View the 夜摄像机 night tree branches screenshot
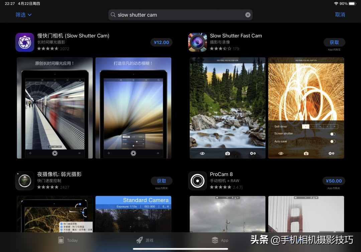Image resolution: width=361 pixels, height=252 pixels. click(x=55, y=214)
